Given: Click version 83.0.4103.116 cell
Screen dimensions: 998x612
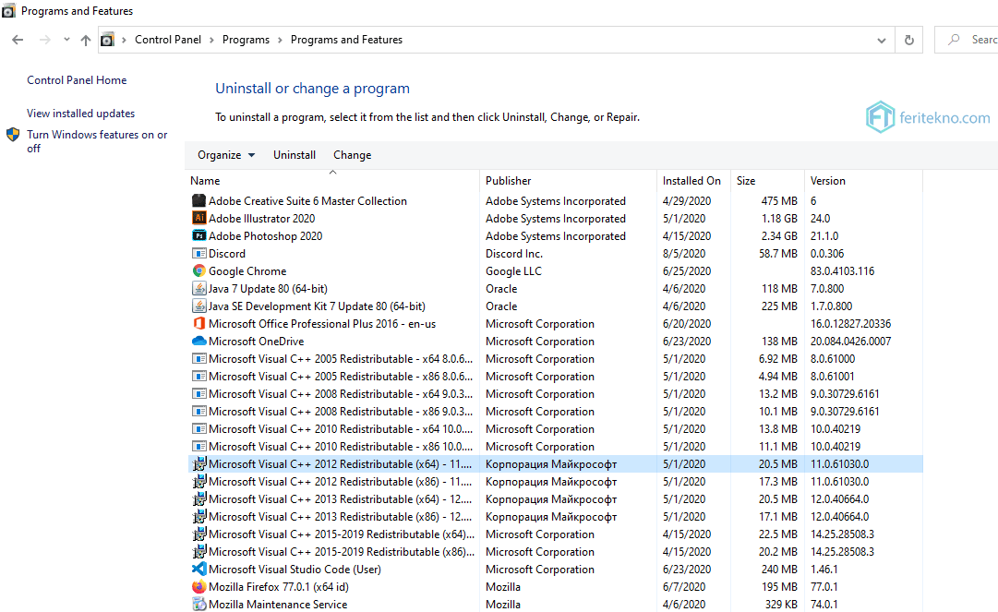Looking at the screenshot, I should pos(842,271).
